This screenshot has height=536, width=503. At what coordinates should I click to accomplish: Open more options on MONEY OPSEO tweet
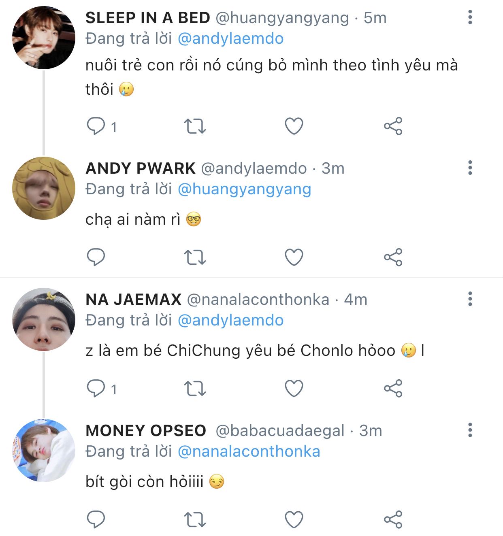click(470, 430)
